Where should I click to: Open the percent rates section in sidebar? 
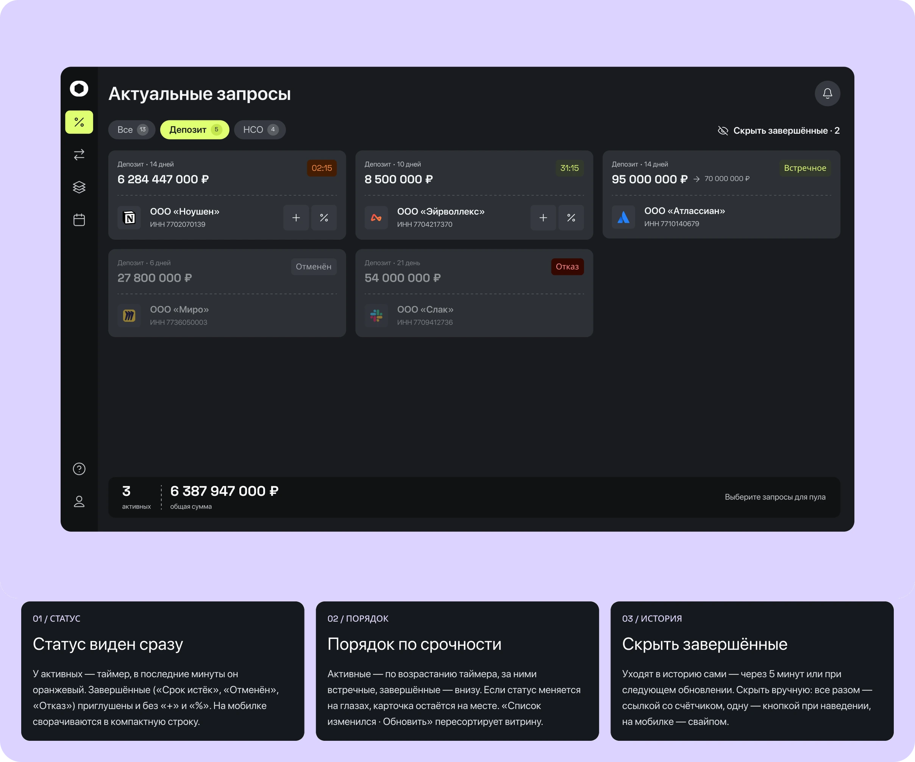(79, 122)
